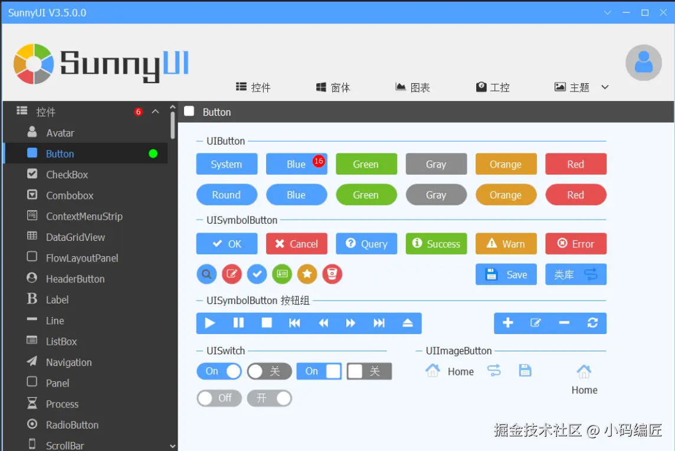Click the floppy disk image button
Viewport: 675px width, 451px height.
pos(525,371)
